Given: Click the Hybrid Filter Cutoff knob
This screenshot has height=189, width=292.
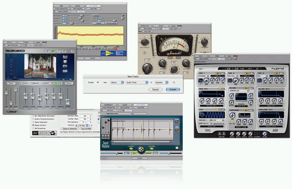Looking at the screenshot, I should point(232,96).
